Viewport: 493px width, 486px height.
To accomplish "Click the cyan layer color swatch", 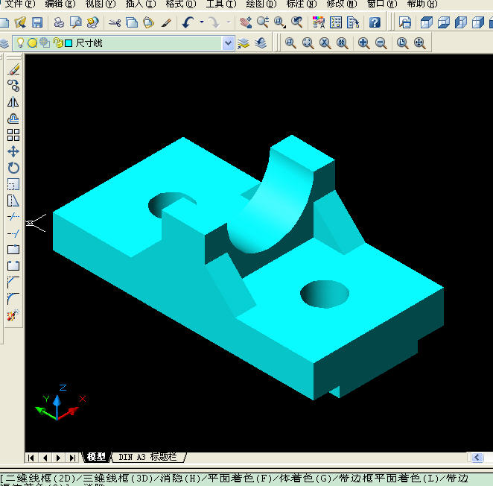I will click(69, 43).
